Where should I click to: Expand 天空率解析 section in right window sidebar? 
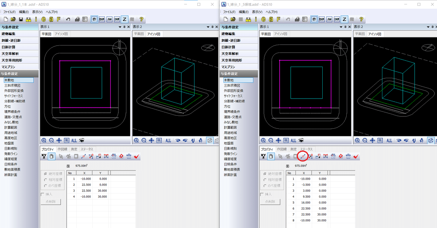(239, 54)
